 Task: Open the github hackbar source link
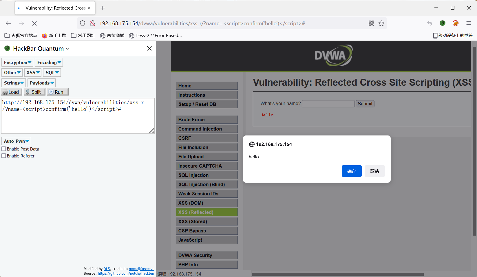[x=126, y=274]
